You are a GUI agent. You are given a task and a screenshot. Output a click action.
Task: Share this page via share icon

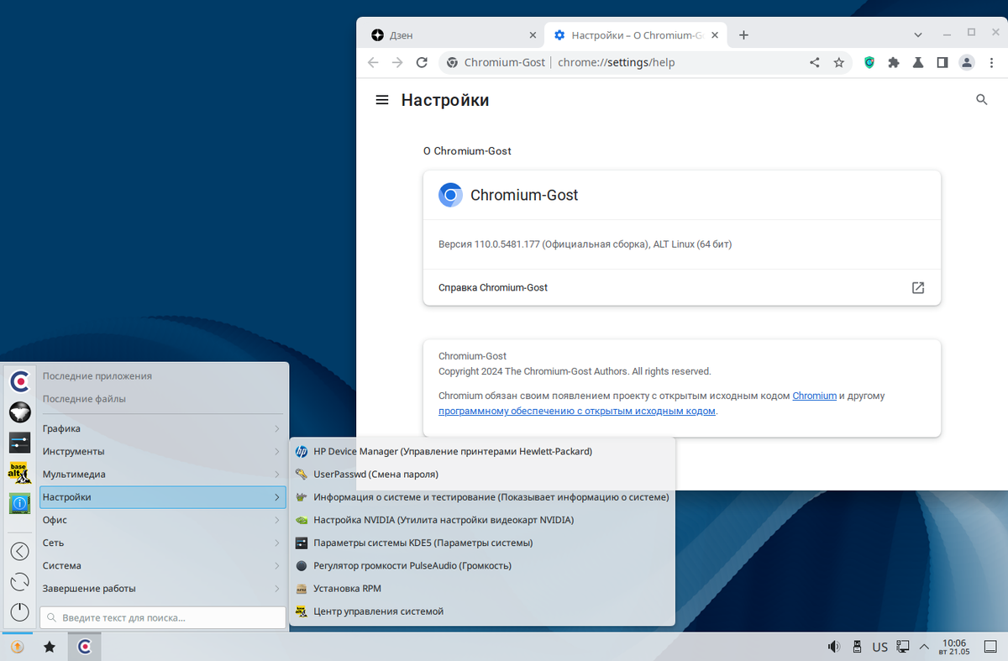814,62
